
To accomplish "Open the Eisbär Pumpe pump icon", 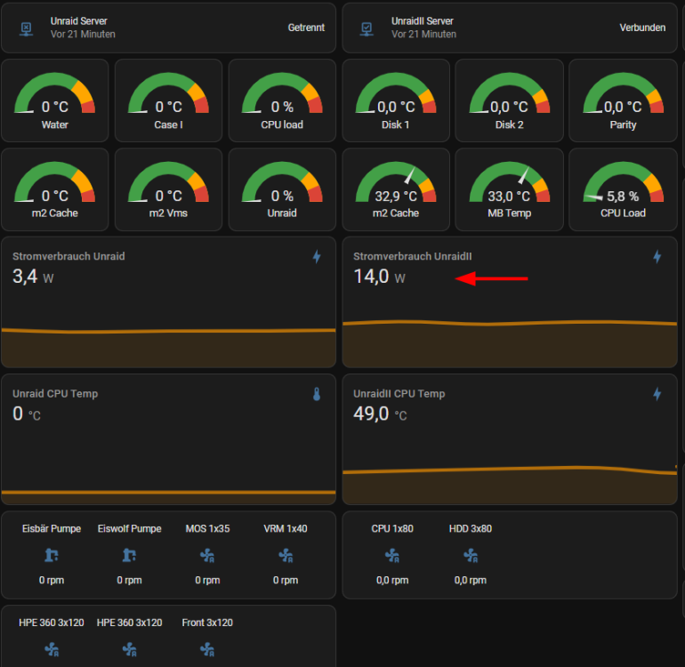I will [52, 555].
